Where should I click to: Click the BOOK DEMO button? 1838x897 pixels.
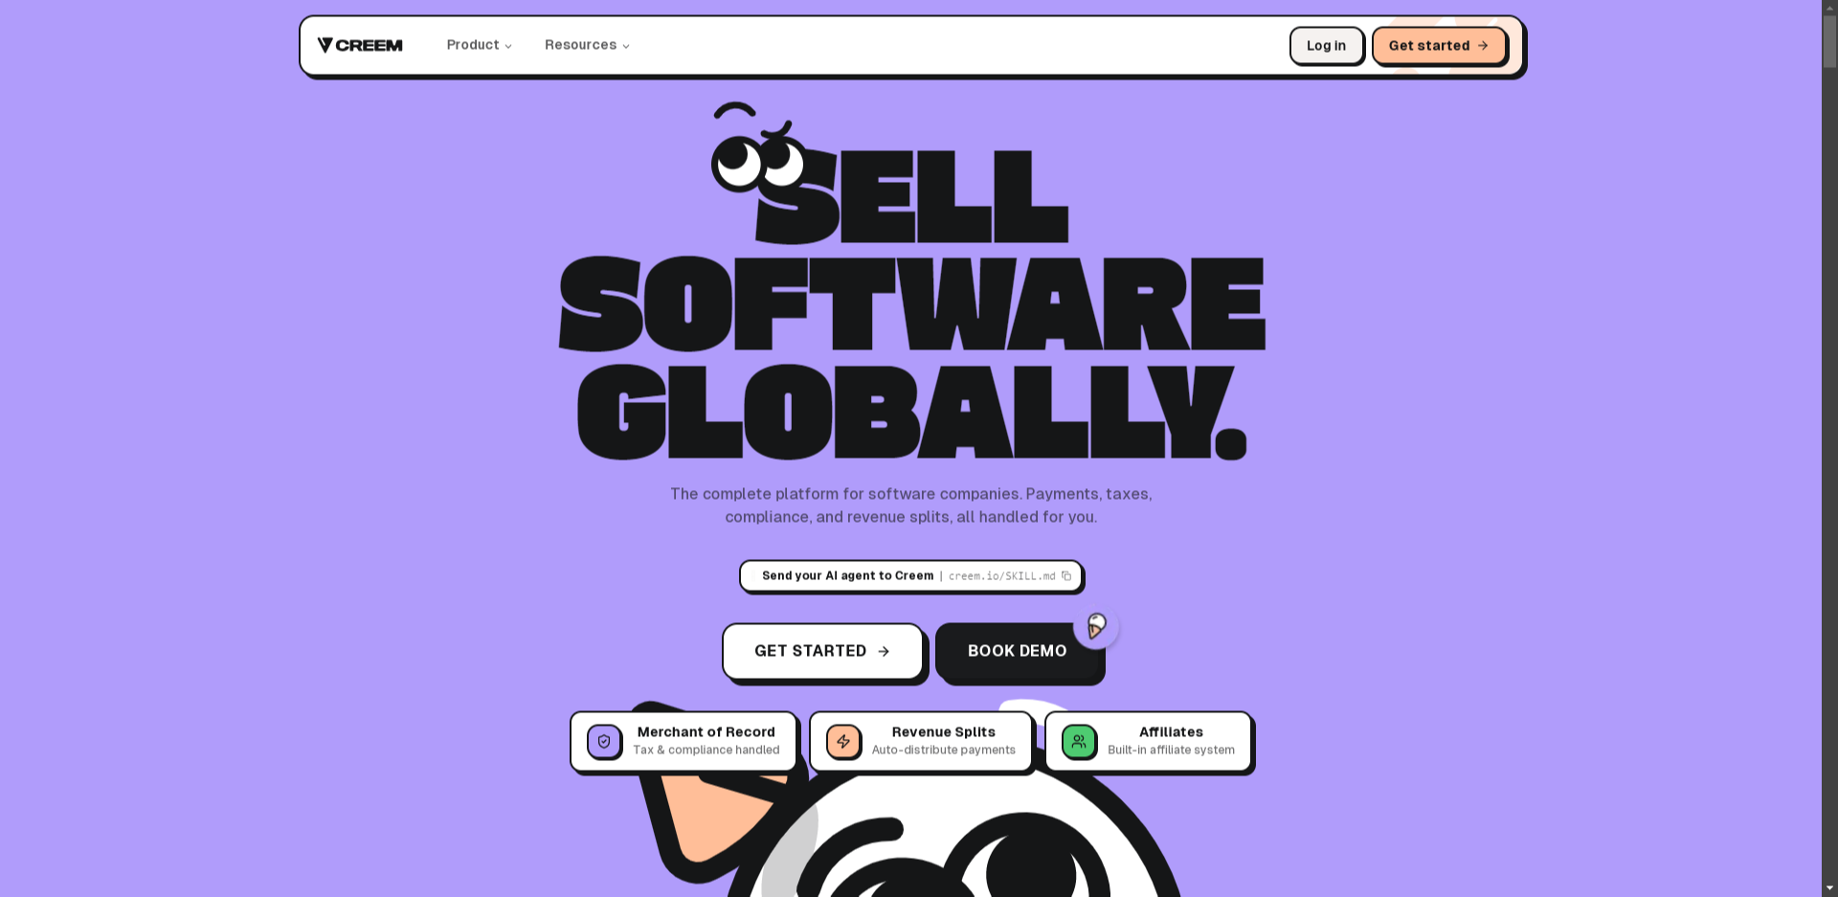1017,652
